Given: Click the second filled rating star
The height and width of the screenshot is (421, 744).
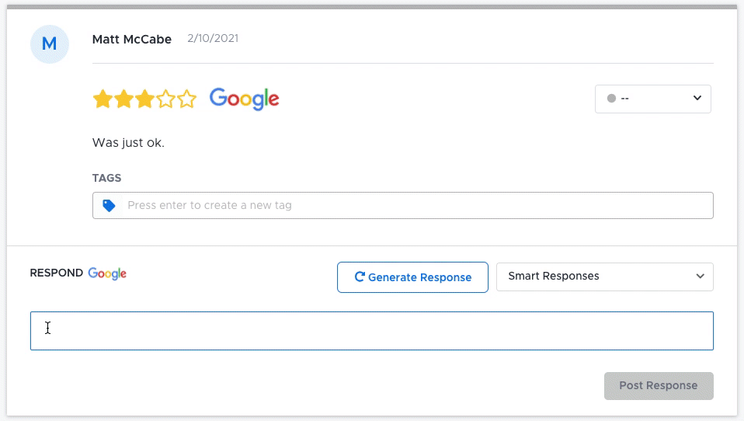Looking at the screenshot, I should pos(123,99).
